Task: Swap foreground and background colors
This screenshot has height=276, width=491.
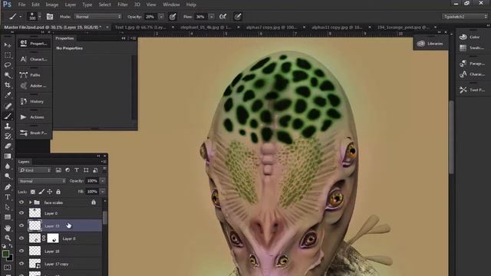Action: click(x=11, y=246)
